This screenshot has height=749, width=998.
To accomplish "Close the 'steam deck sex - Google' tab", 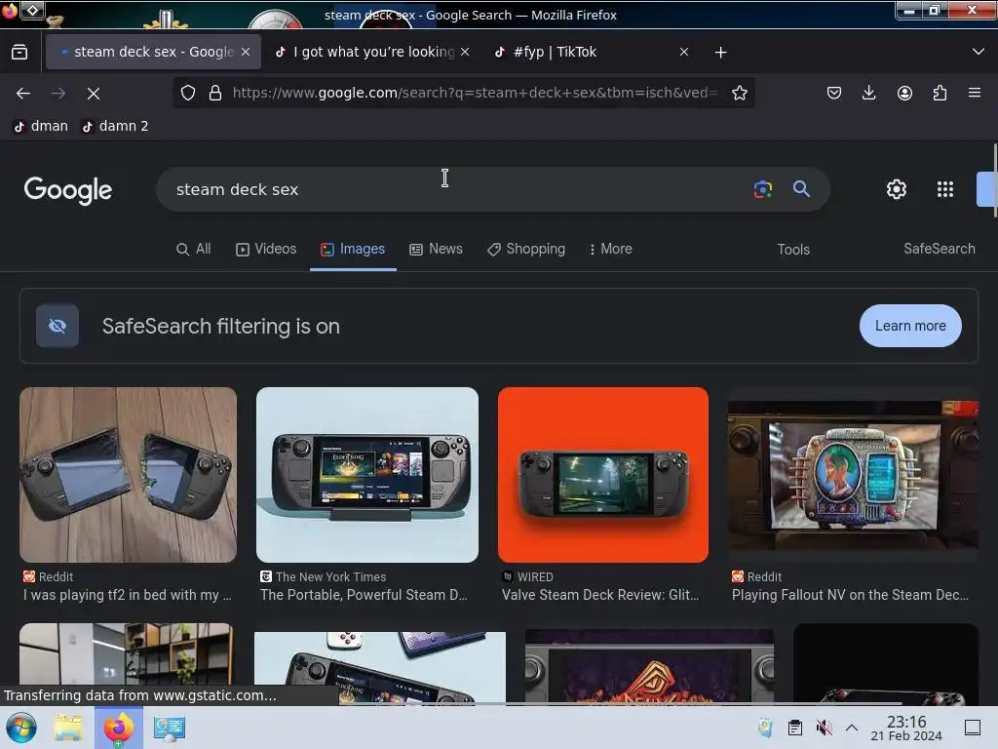I will pos(246,53).
